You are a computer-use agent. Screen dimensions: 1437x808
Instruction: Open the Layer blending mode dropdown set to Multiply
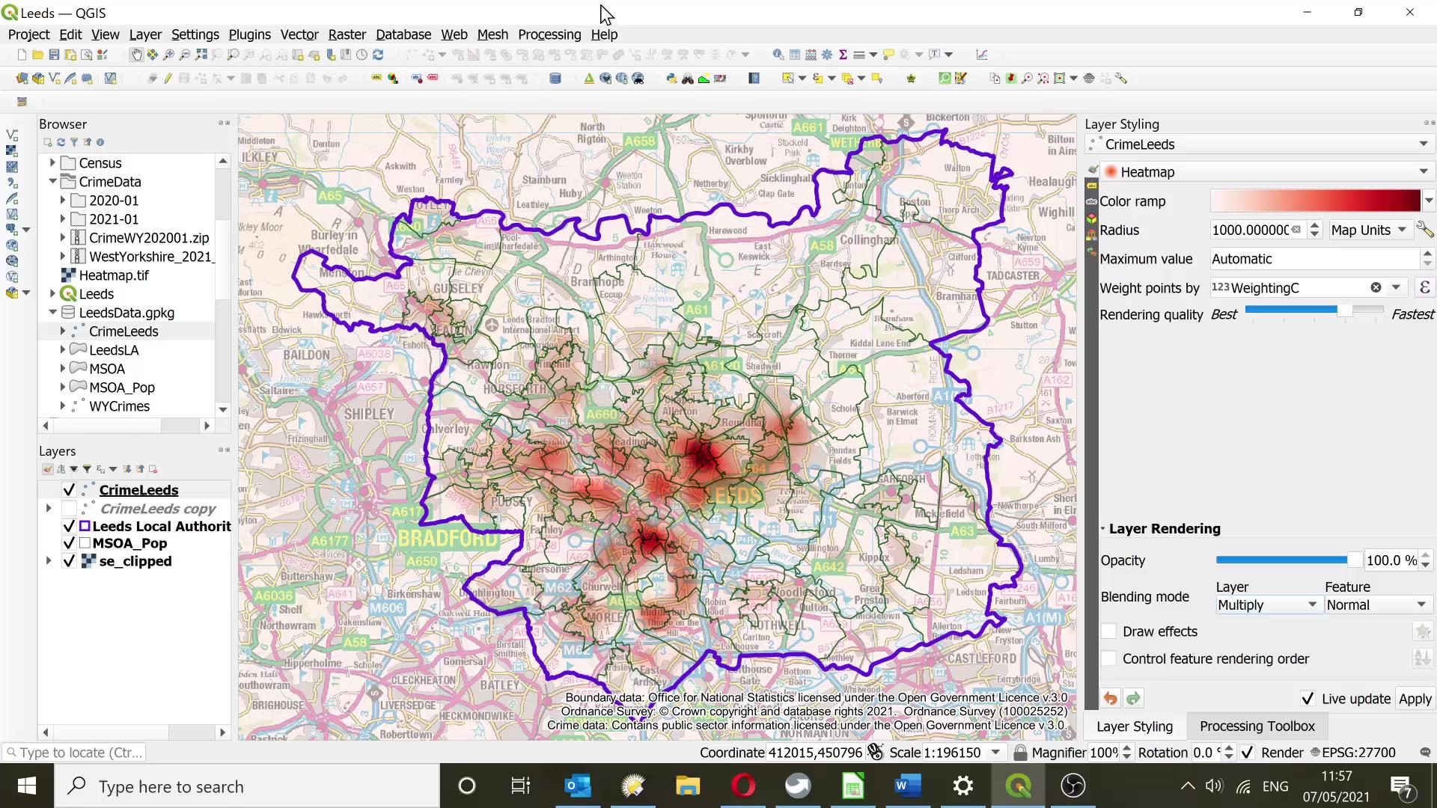click(x=1266, y=605)
